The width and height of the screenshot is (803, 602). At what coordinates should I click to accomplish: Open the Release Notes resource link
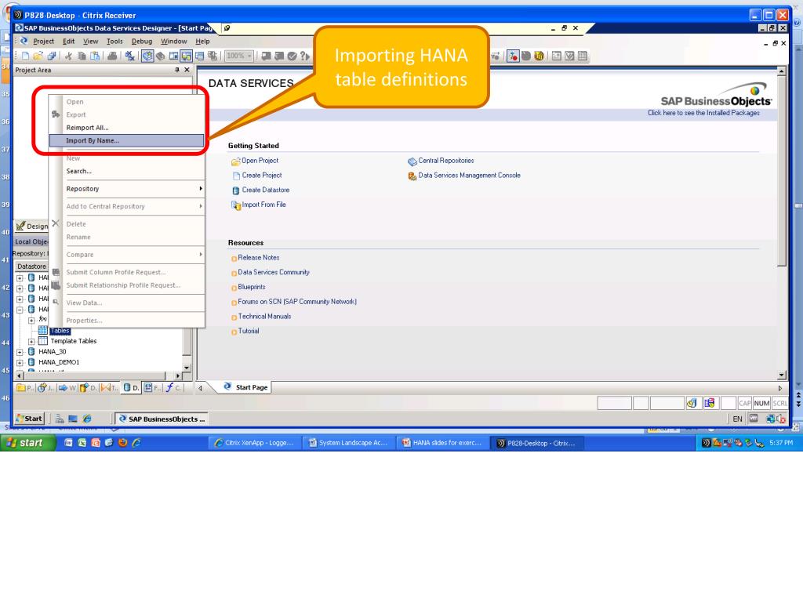pos(259,257)
